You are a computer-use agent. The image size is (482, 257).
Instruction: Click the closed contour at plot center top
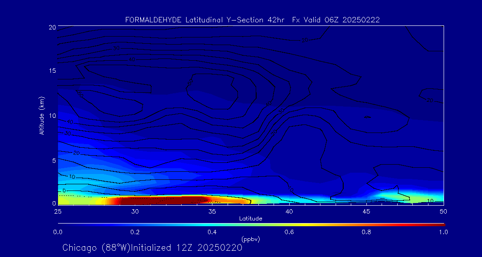point(212,91)
